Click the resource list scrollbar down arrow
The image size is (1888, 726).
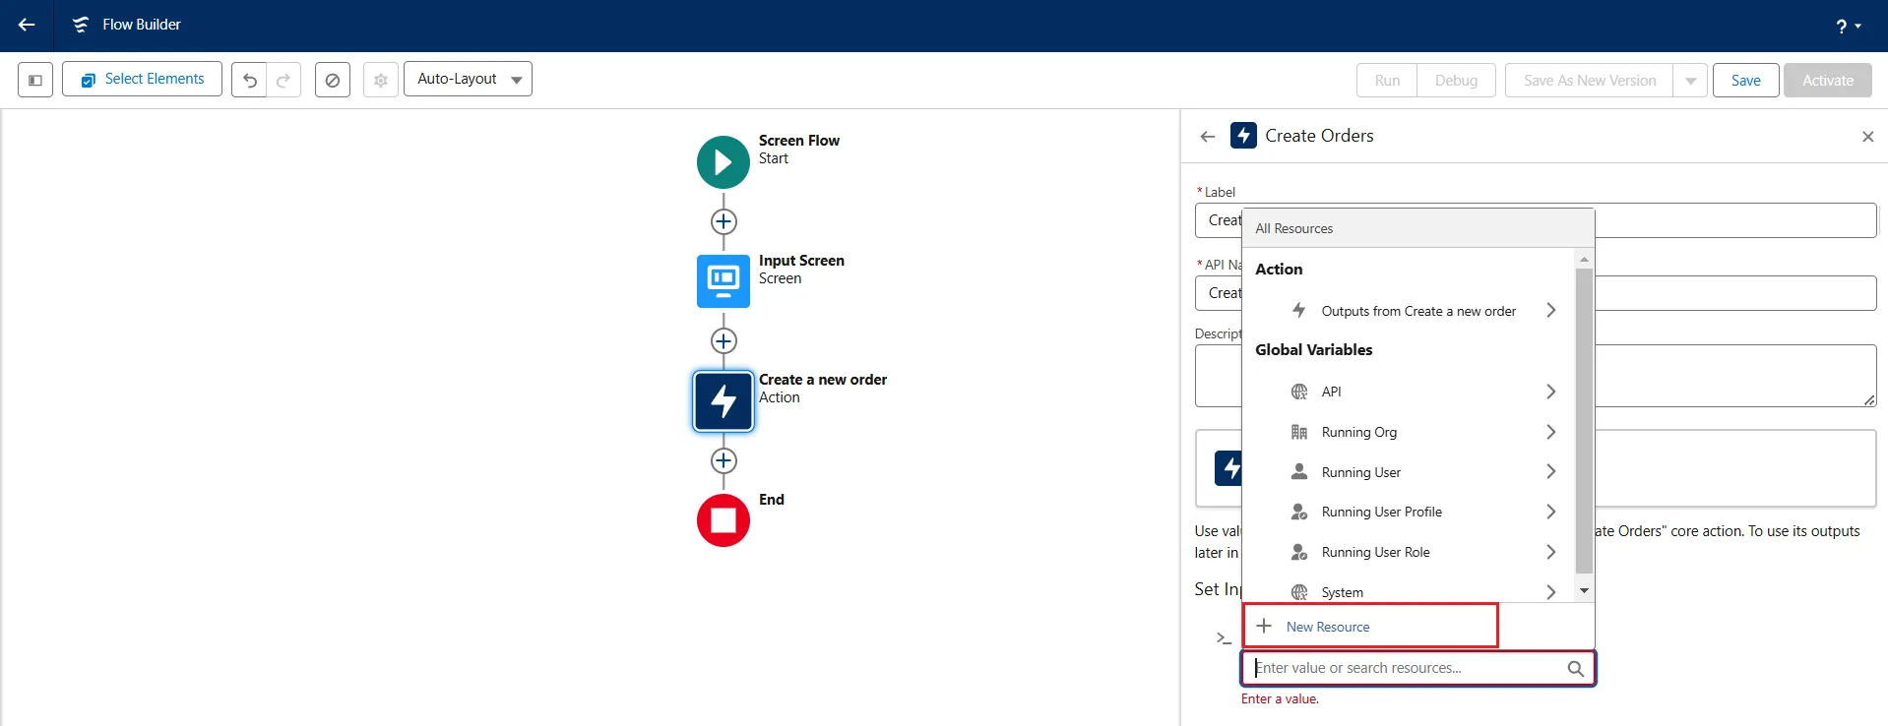pyautogui.click(x=1584, y=590)
